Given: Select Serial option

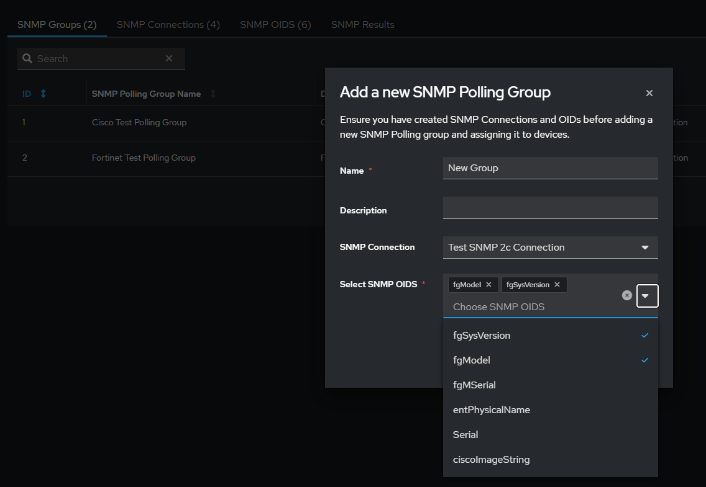Looking at the screenshot, I should 550,434.
